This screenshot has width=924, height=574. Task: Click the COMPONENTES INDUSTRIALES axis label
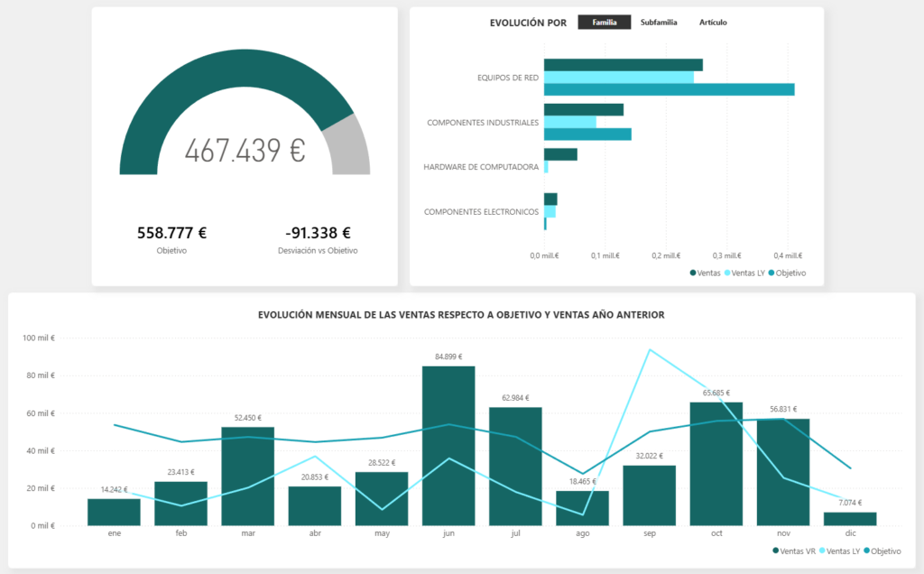(x=485, y=122)
